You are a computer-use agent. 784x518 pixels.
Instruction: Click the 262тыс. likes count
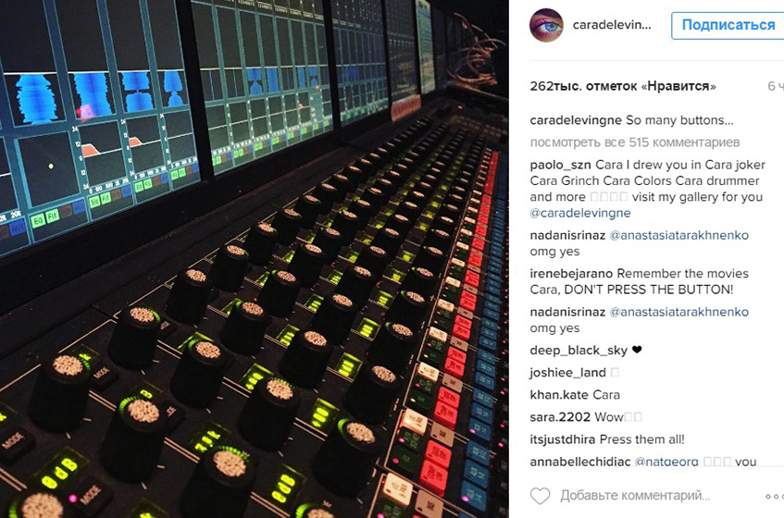[x=623, y=86]
